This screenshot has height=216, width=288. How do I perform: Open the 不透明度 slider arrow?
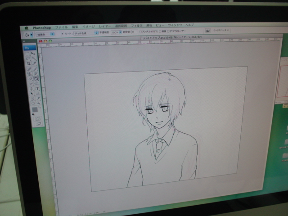(120, 32)
